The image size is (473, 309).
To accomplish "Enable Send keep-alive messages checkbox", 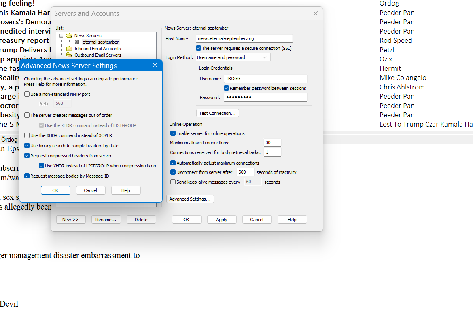I will coord(173,182).
